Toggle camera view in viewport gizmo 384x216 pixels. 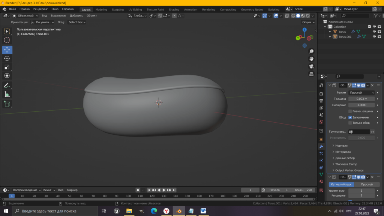(311, 66)
